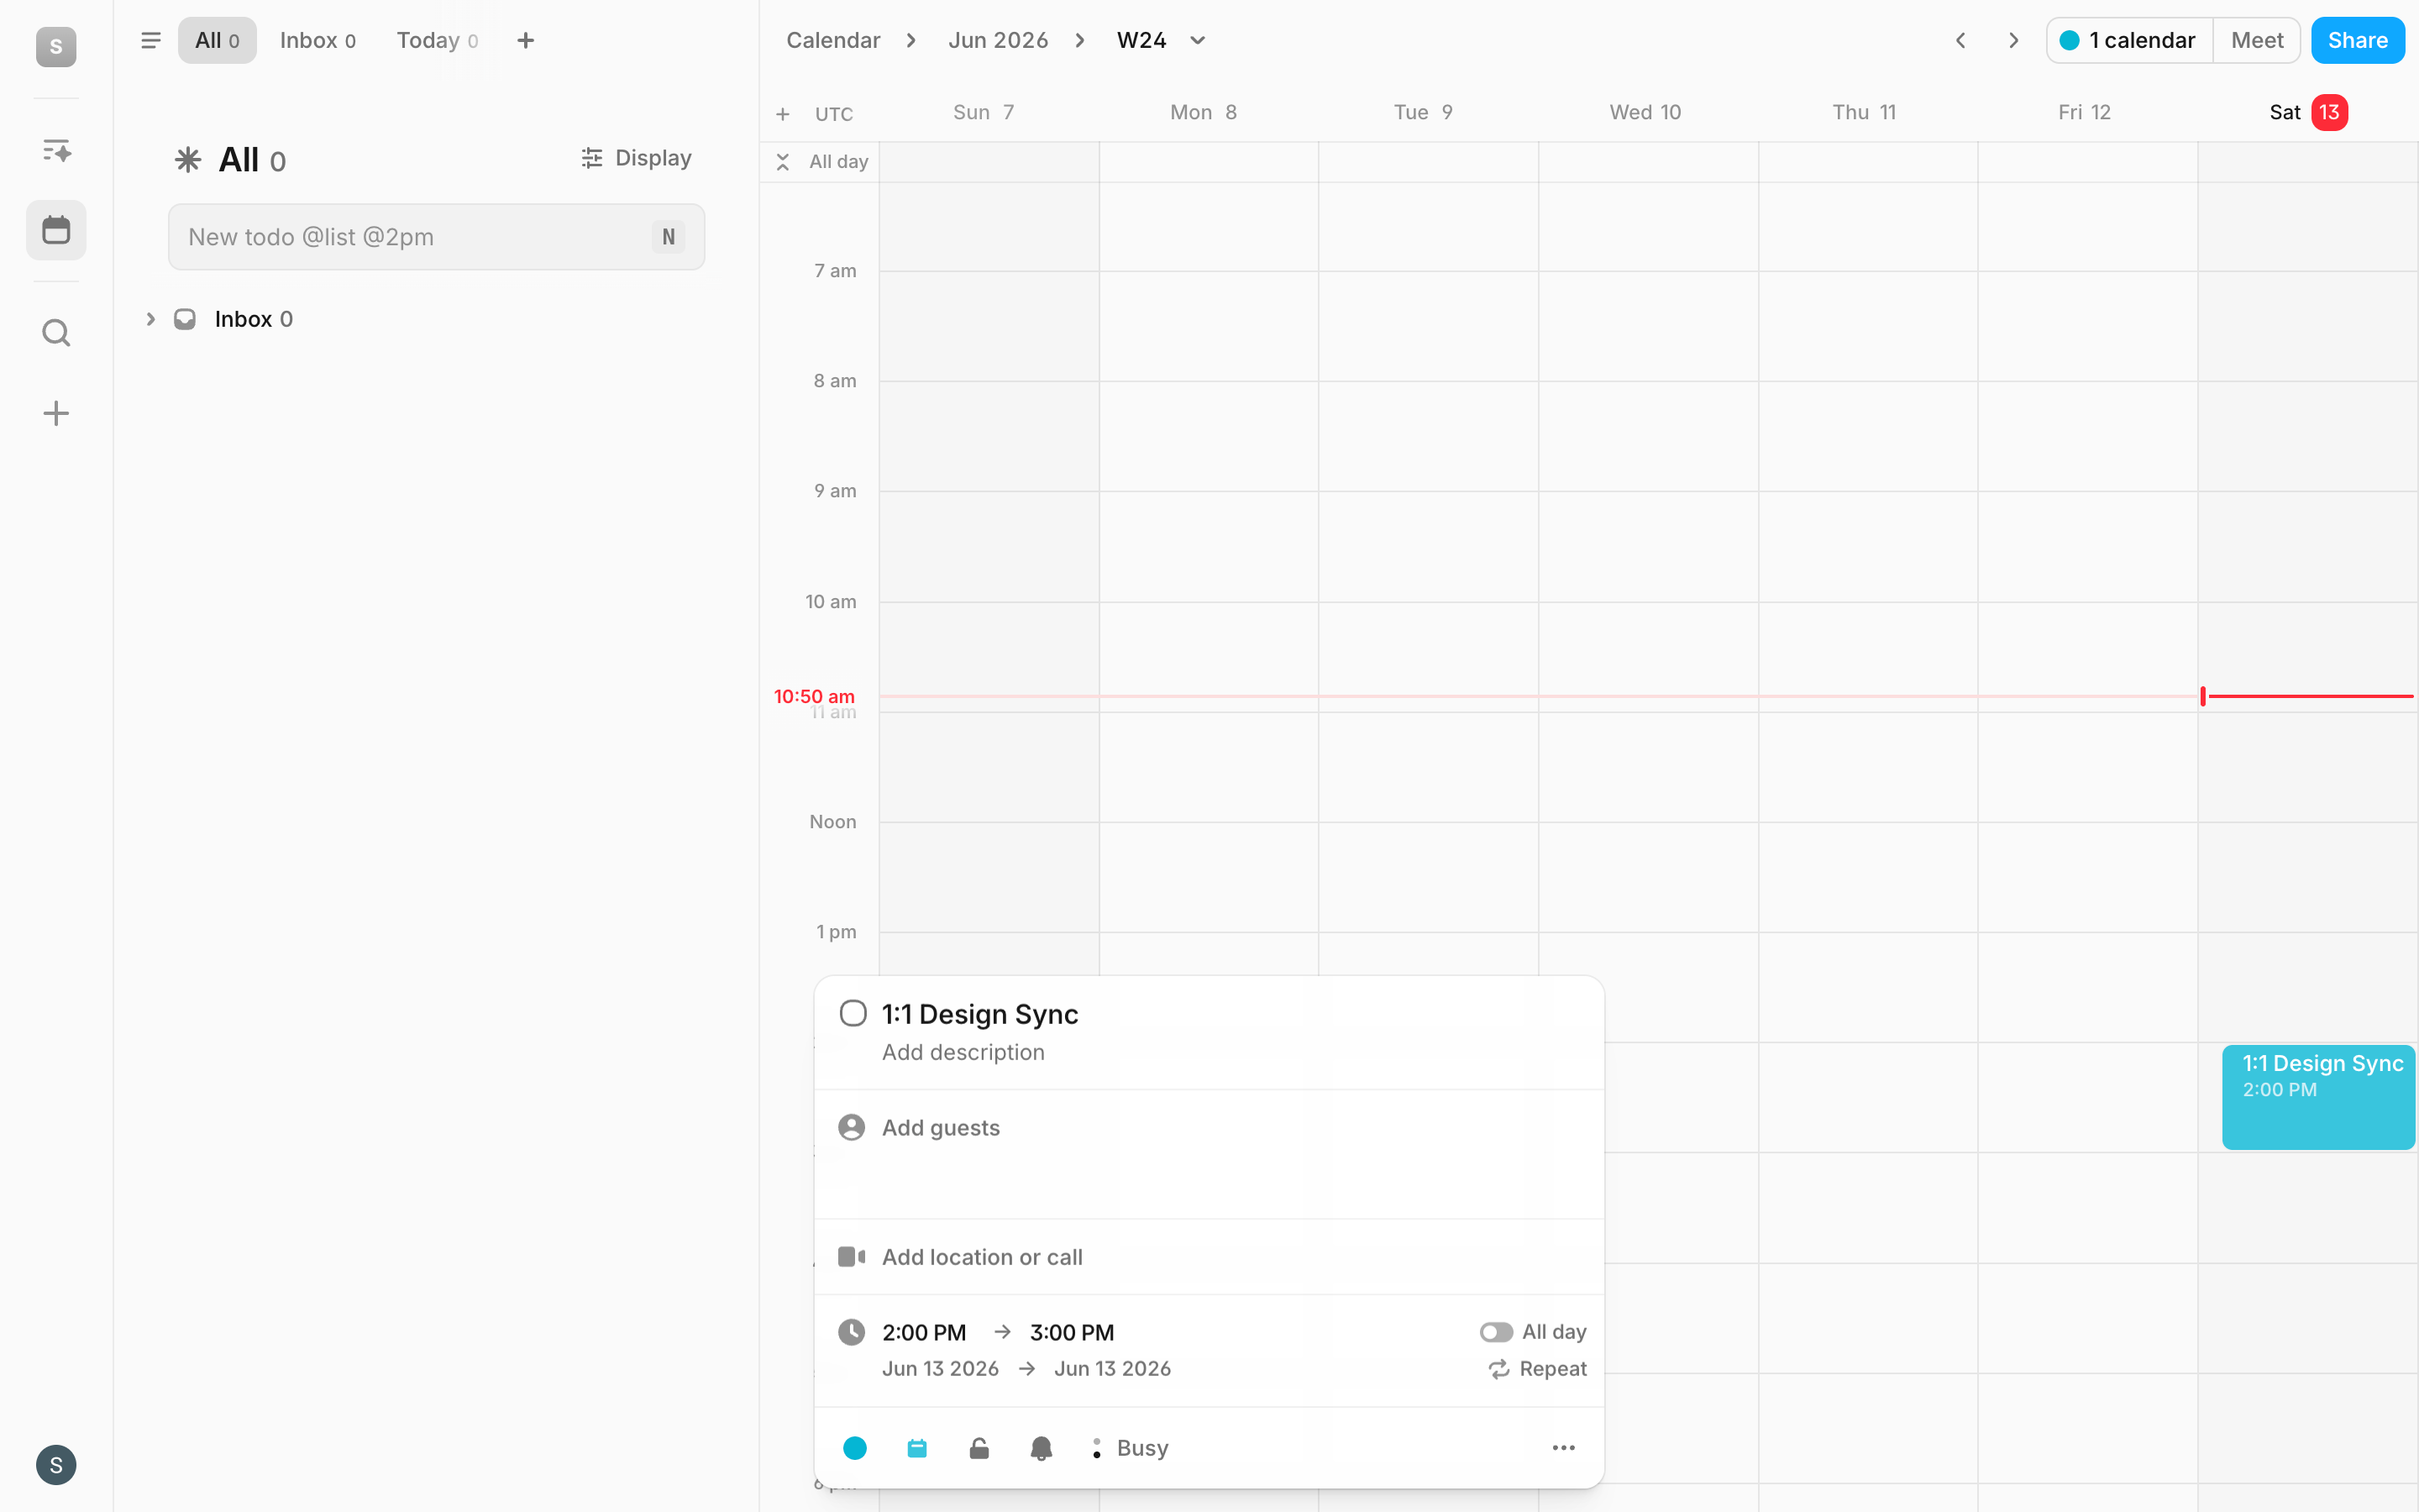Click the Calendar breadcrumb

[832, 40]
